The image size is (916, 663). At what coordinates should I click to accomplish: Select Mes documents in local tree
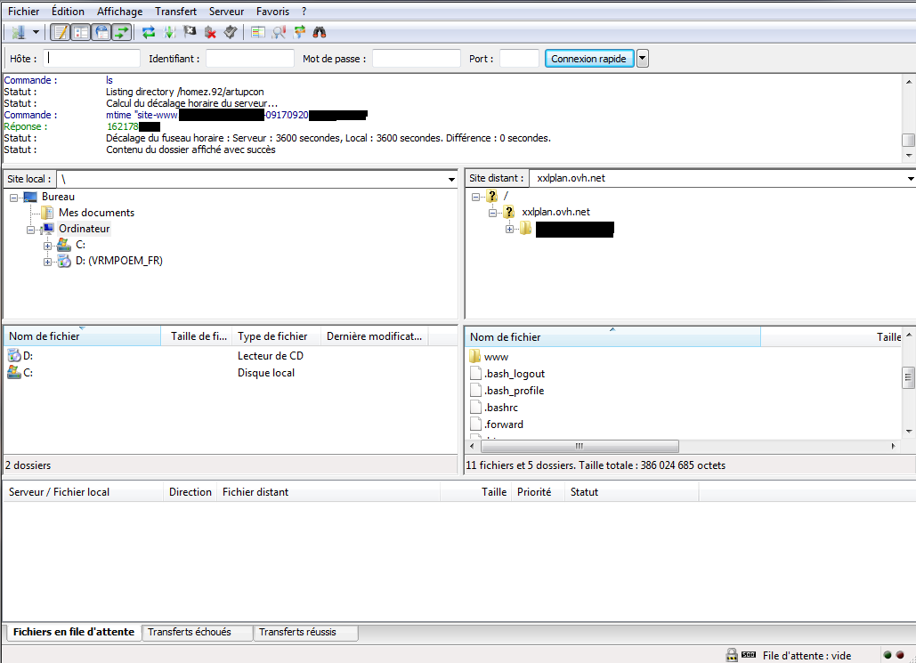96,213
